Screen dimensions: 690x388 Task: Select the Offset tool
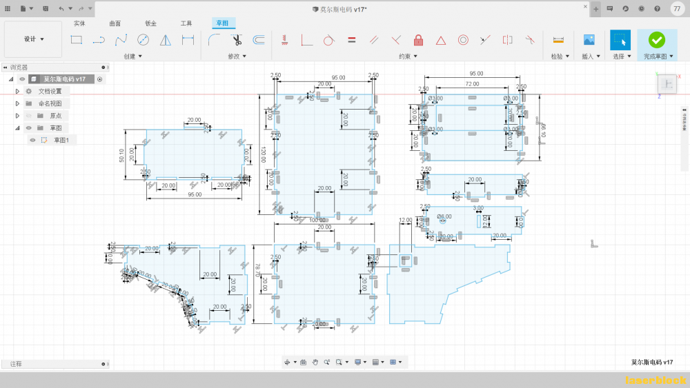click(259, 40)
